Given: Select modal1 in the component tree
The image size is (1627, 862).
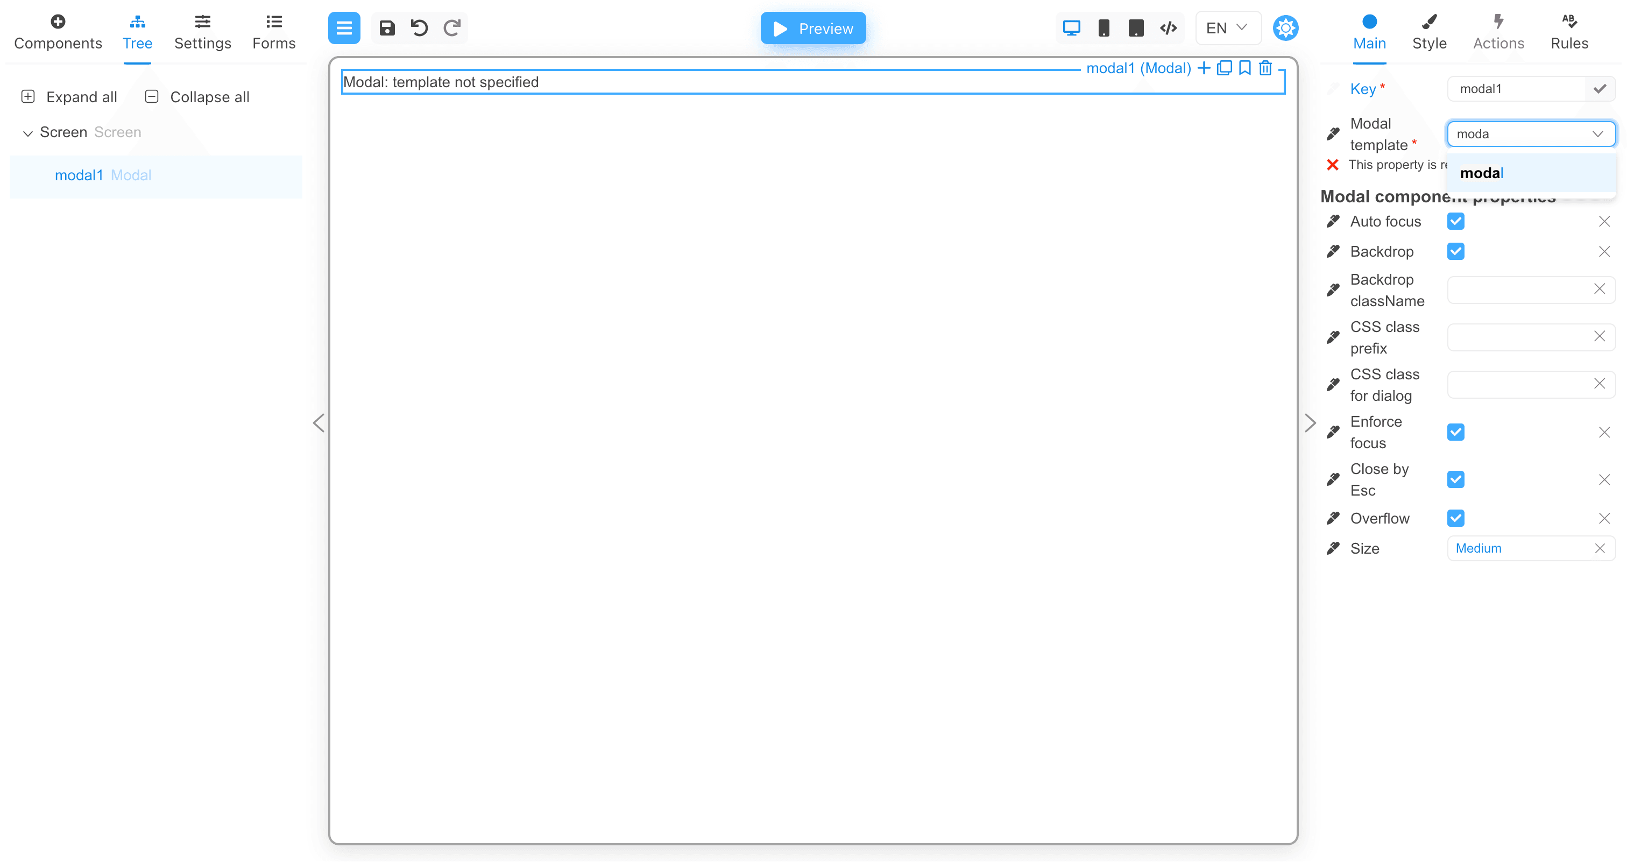Looking at the screenshot, I should pyautogui.click(x=79, y=175).
